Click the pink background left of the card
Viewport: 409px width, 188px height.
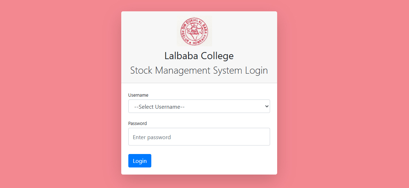click(x=60, y=94)
